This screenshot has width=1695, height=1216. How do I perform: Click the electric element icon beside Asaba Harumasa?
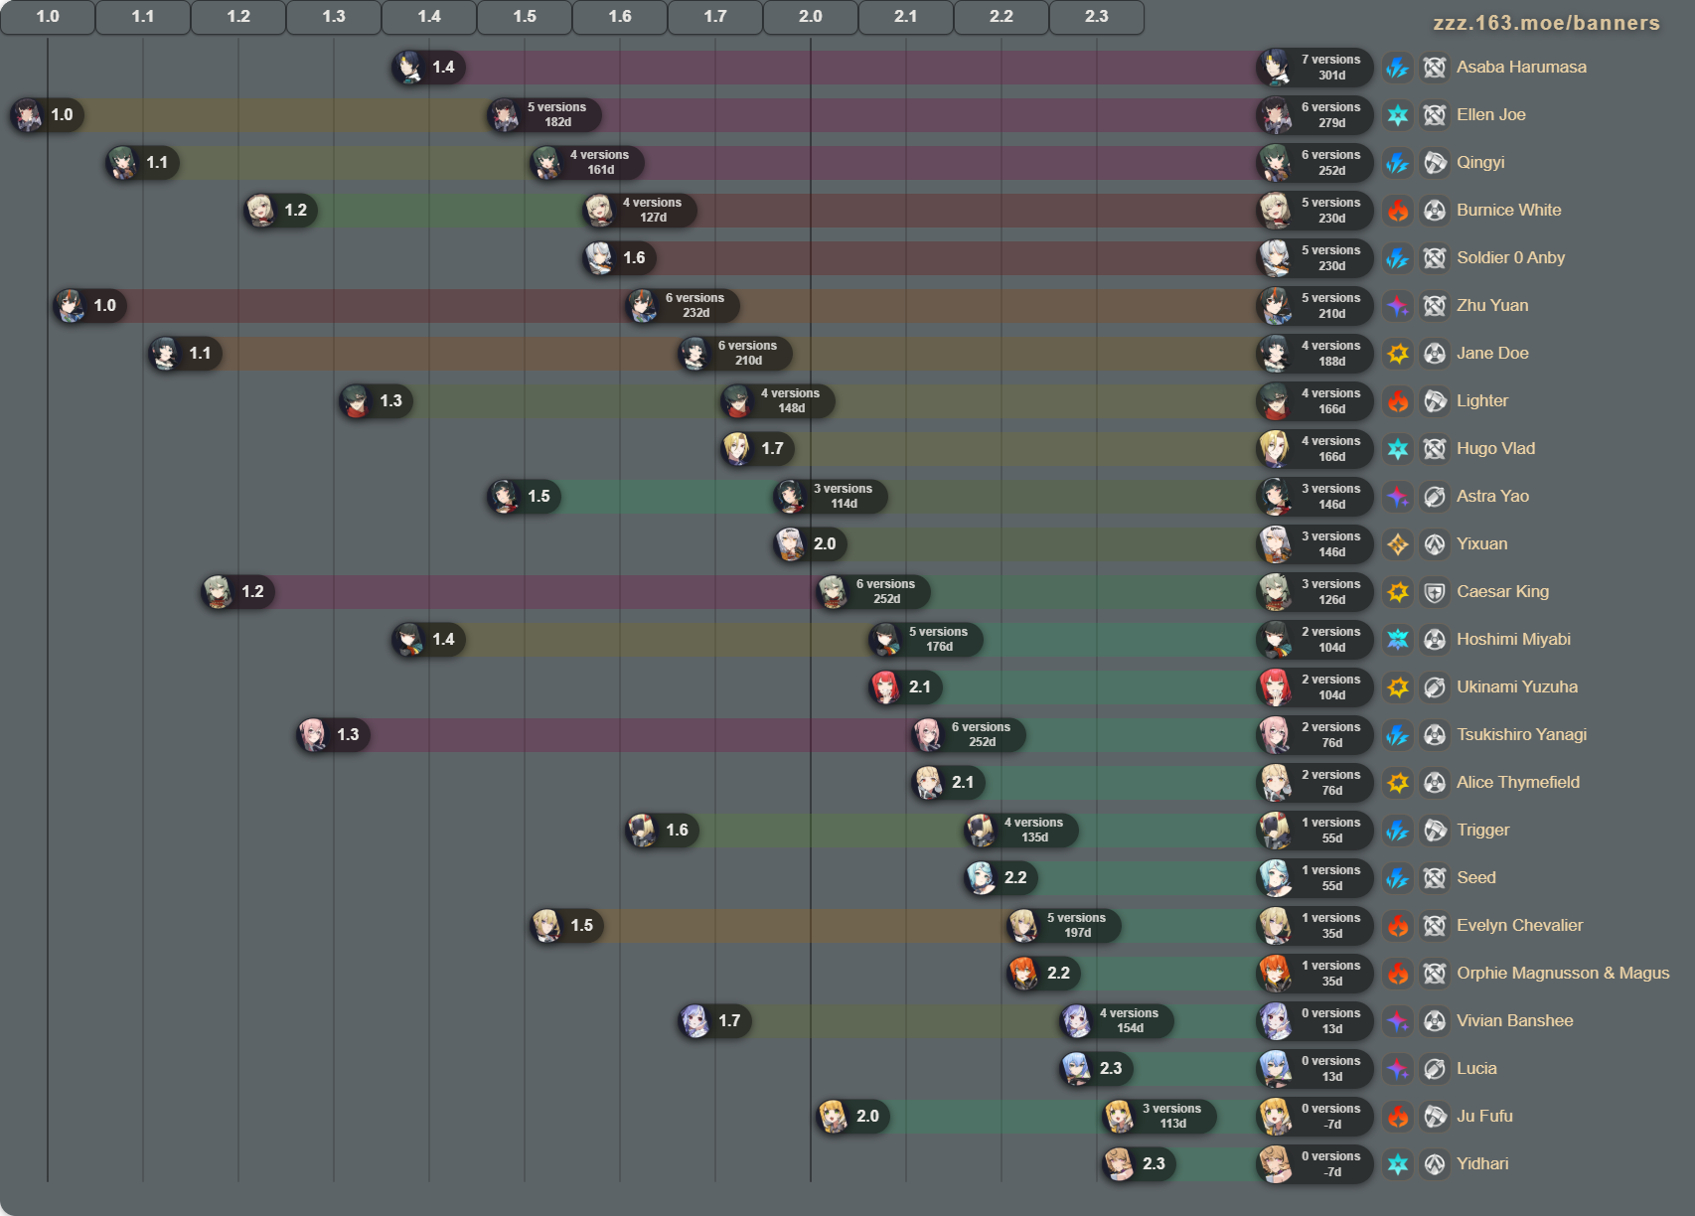[1398, 68]
